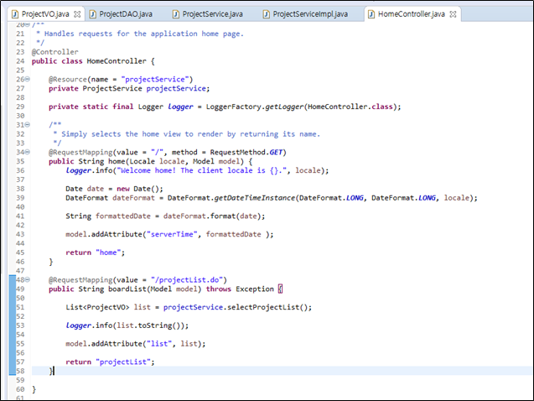Click selectProjectList() on line 51
534x401 pixels.
coord(269,307)
